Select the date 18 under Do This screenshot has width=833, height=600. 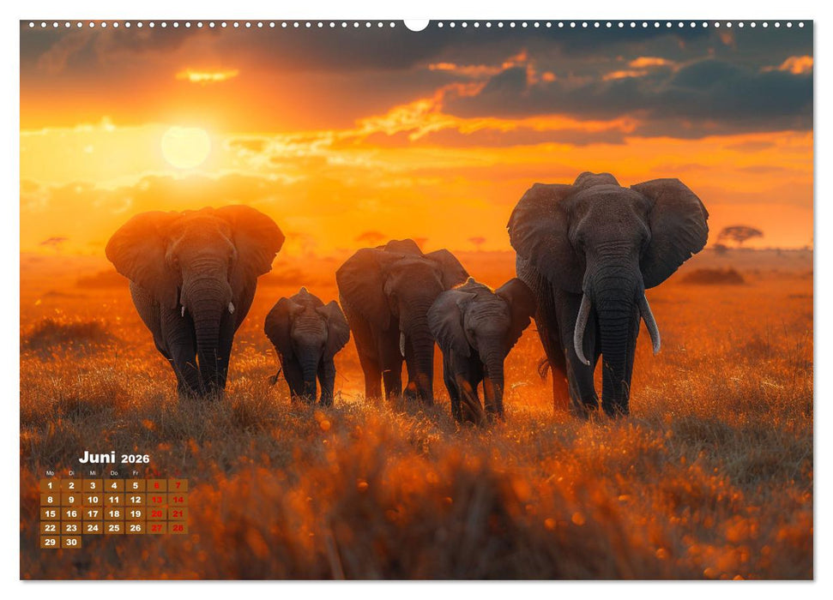click(x=114, y=513)
